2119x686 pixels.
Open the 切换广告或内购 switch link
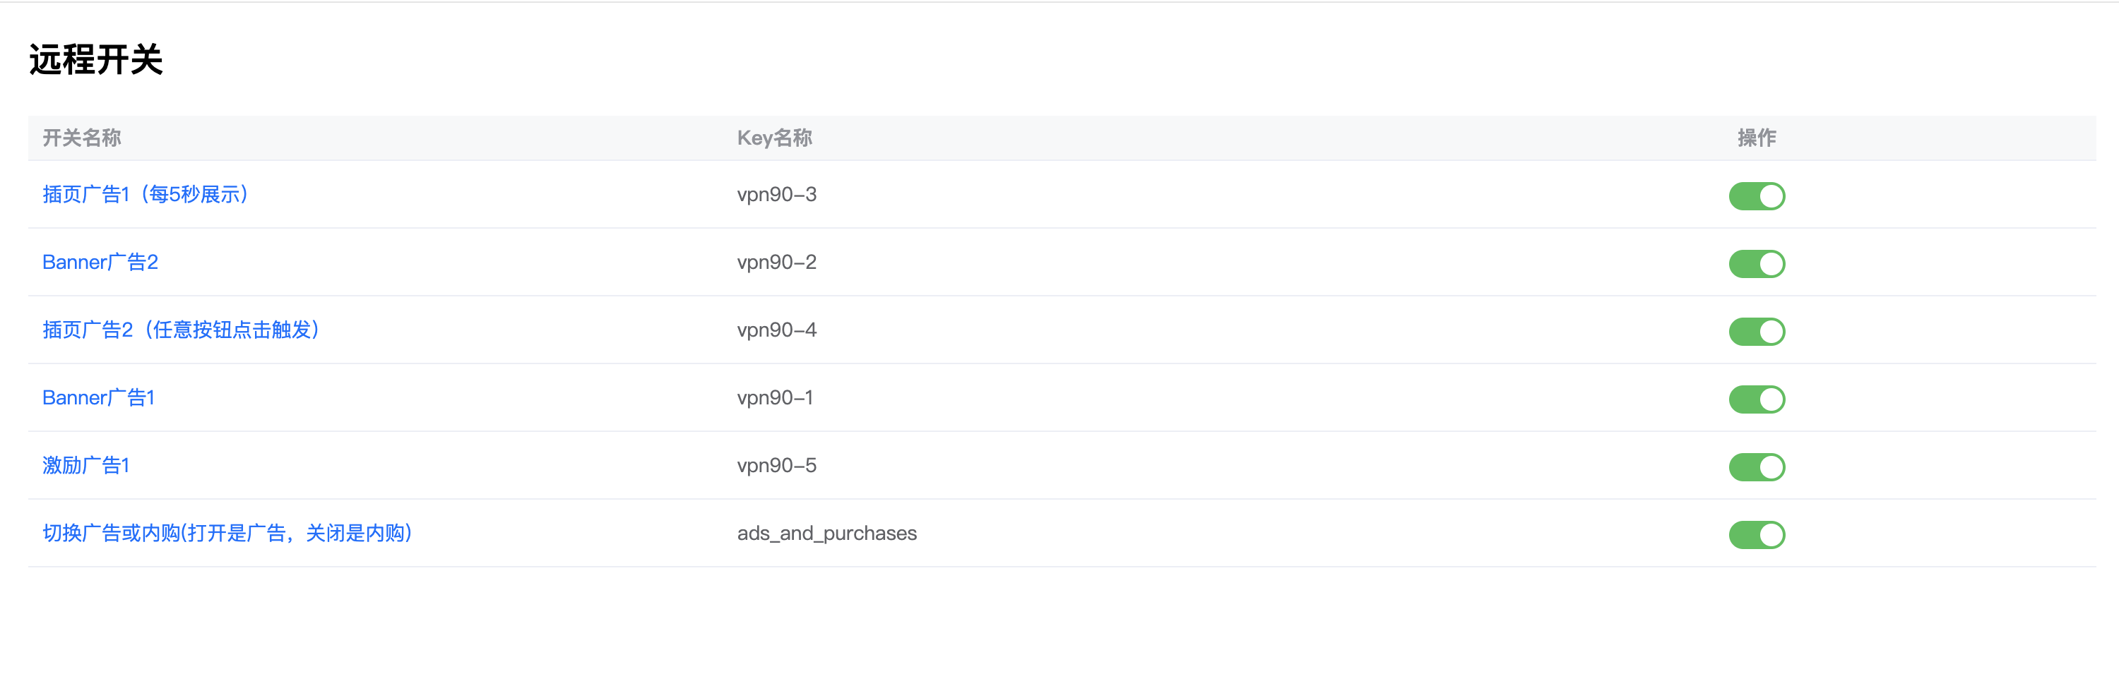tap(227, 533)
